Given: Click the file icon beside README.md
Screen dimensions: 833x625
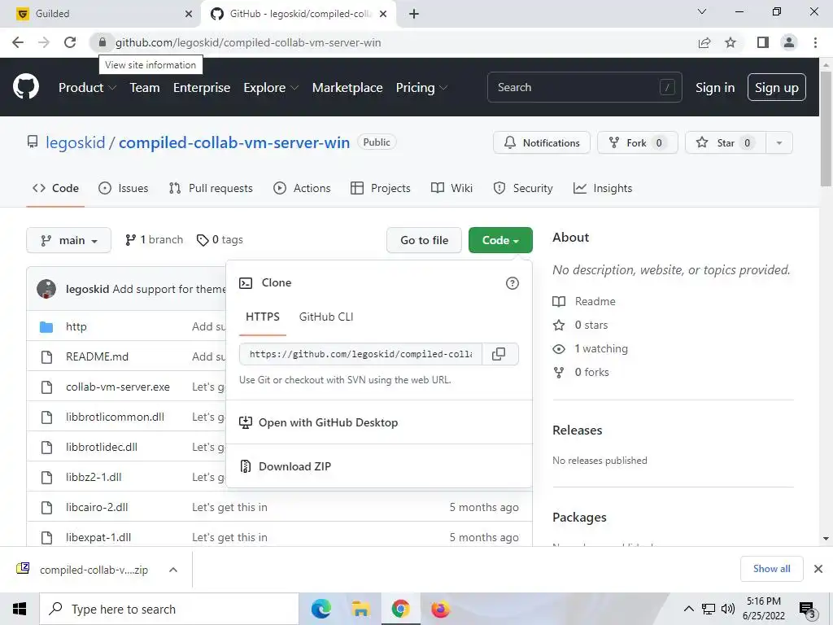Looking at the screenshot, I should pyautogui.click(x=46, y=356).
